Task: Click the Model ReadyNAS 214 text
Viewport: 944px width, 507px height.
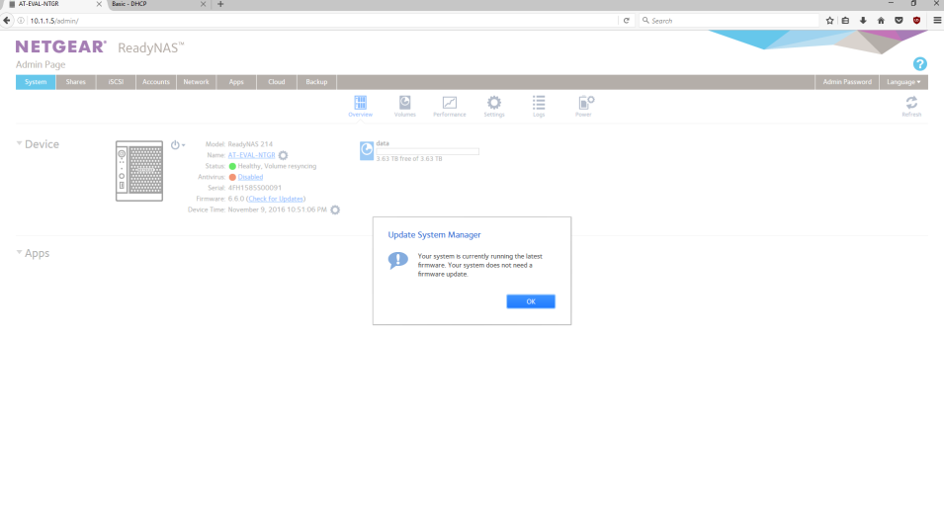Action: [239, 144]
